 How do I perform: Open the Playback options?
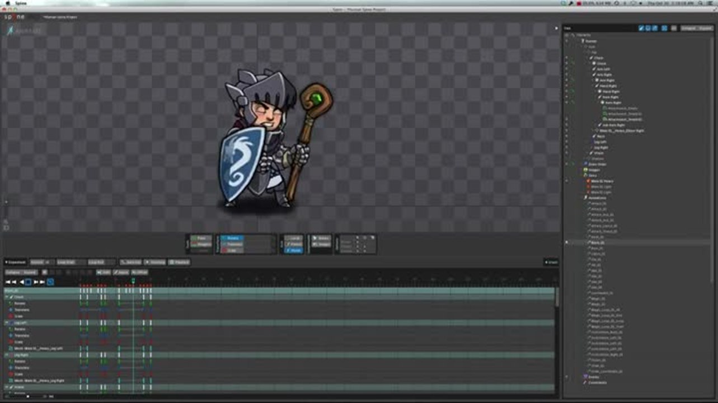[x=179, y=262]
